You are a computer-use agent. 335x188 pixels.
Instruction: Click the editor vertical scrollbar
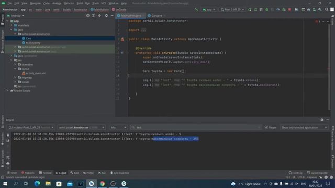click(x=329, y=67)
